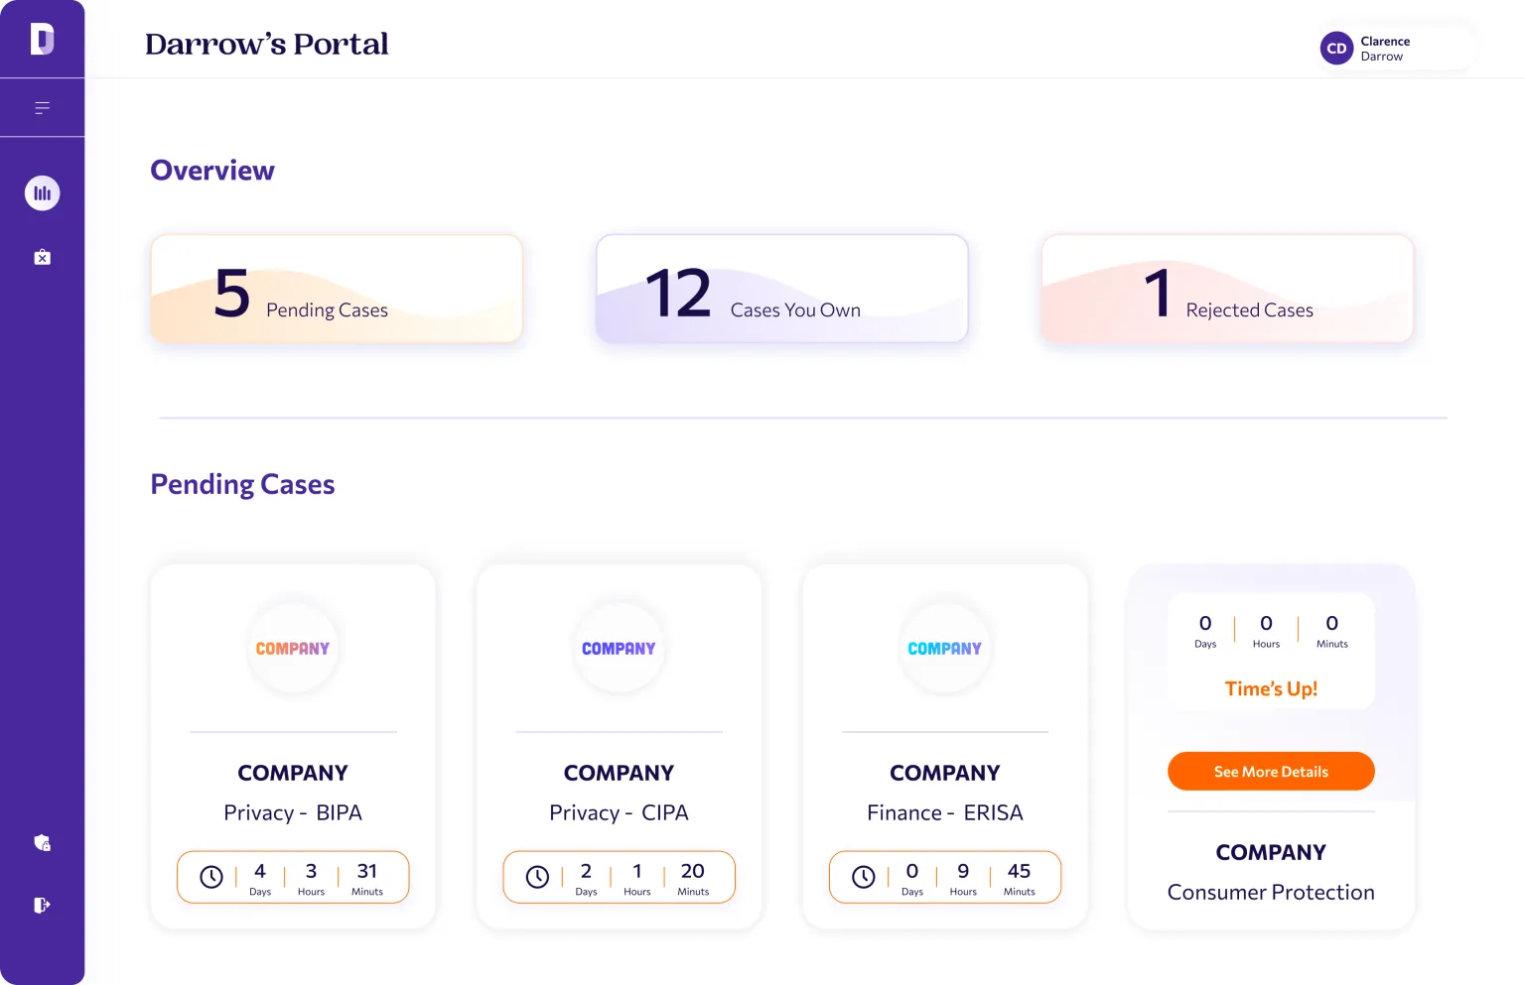Select the orange COMPANY logo thumbnail
Screen dimensions: 1525x985
click(x=293, y=649)
